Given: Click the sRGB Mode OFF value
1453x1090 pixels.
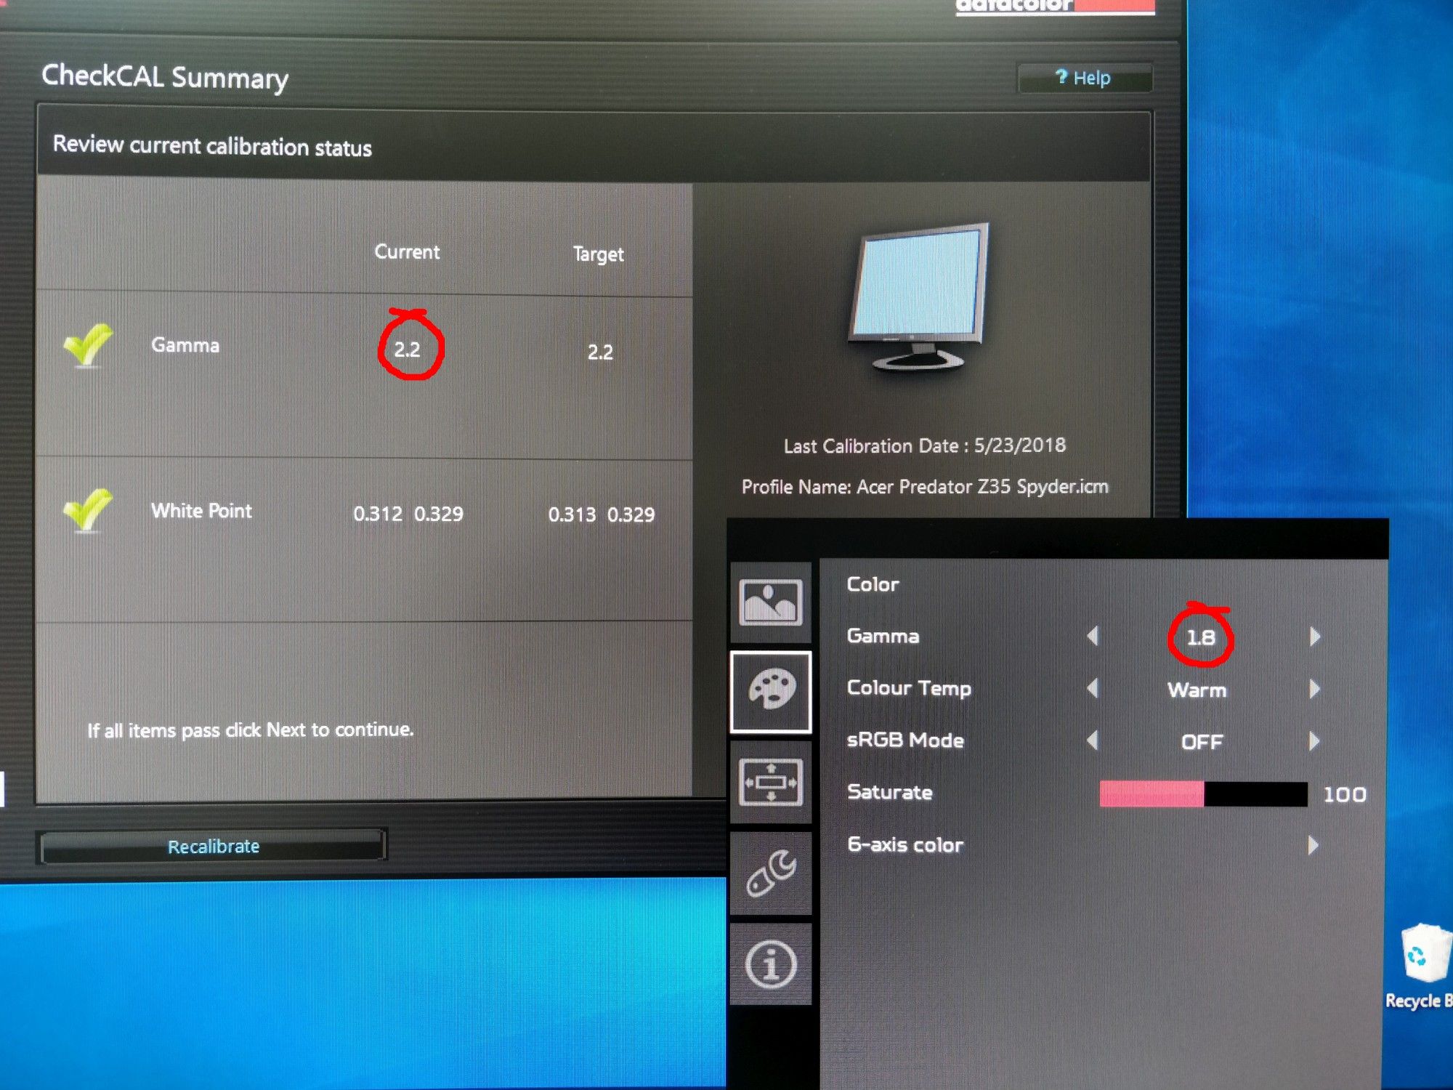Looking at the screenshot, I should pos(1202,742).
